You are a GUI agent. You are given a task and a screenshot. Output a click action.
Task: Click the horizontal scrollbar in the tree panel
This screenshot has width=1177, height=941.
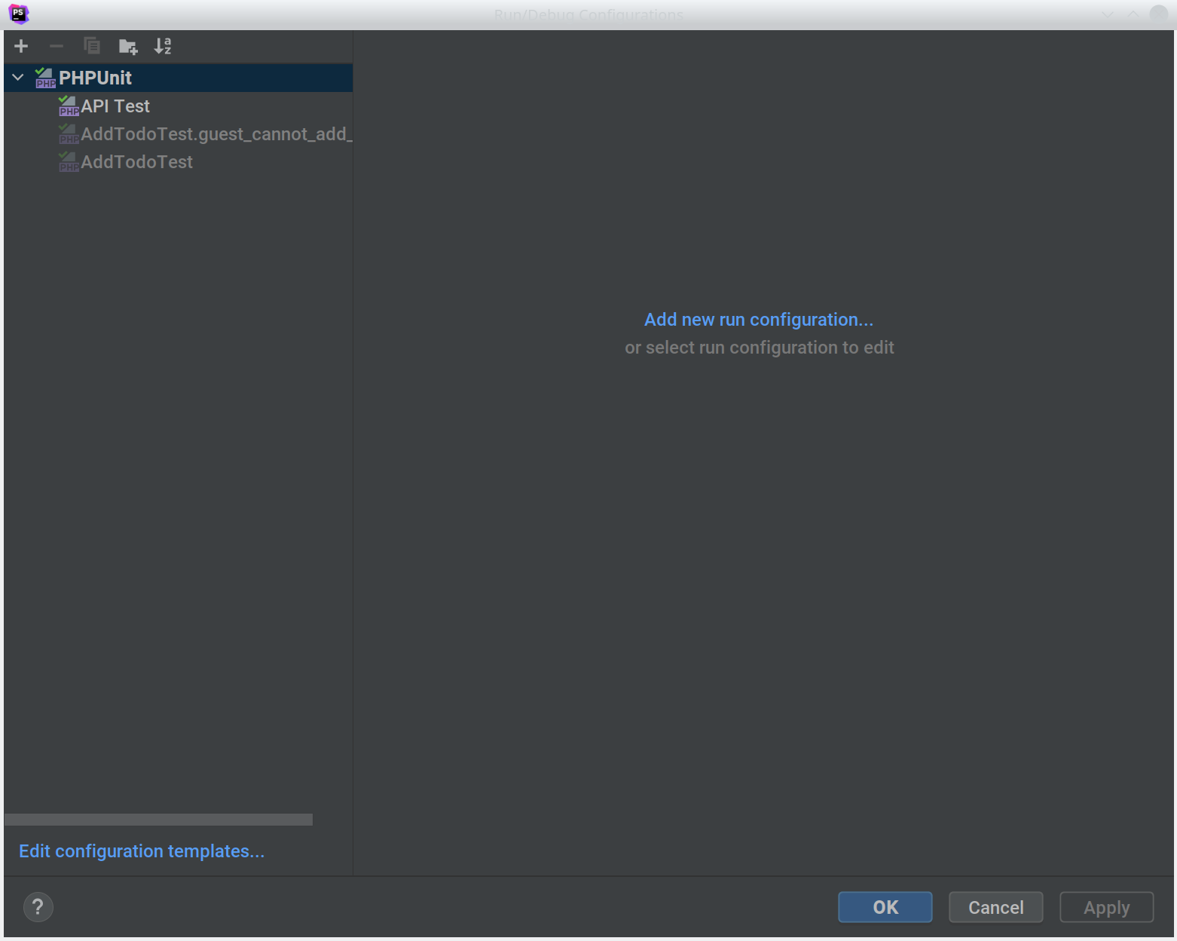coord(158,820)
